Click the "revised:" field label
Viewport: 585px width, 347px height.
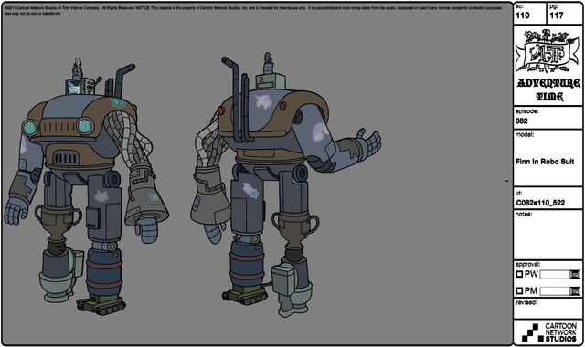pyautogui.click(x=526, y=302)
